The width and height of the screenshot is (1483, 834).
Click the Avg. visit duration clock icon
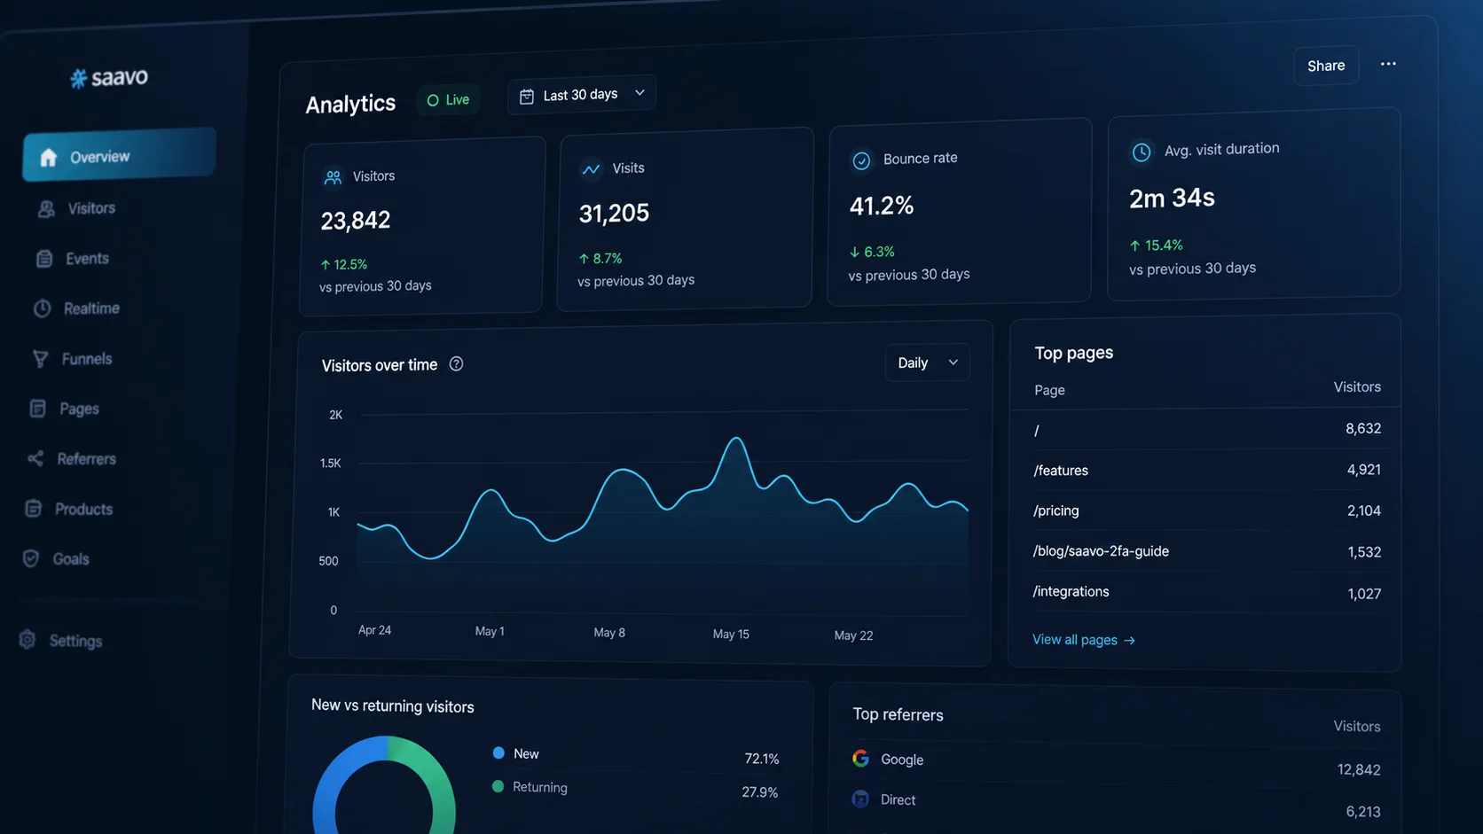(1142, 152)
